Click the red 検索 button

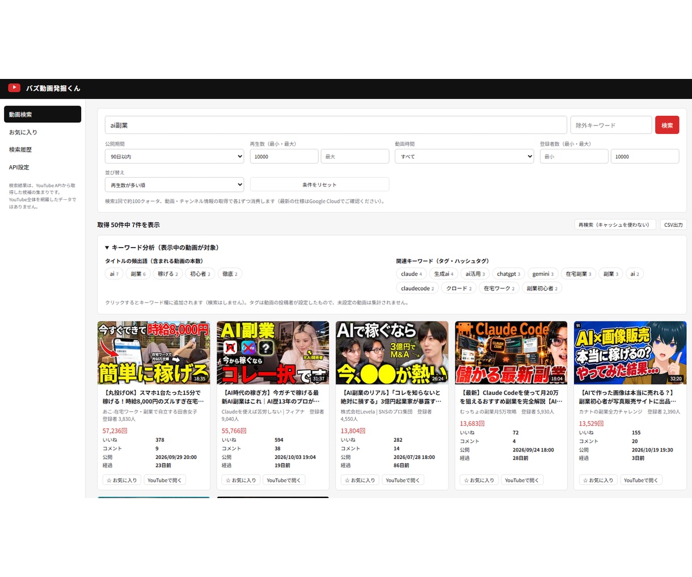pos(667,125)
